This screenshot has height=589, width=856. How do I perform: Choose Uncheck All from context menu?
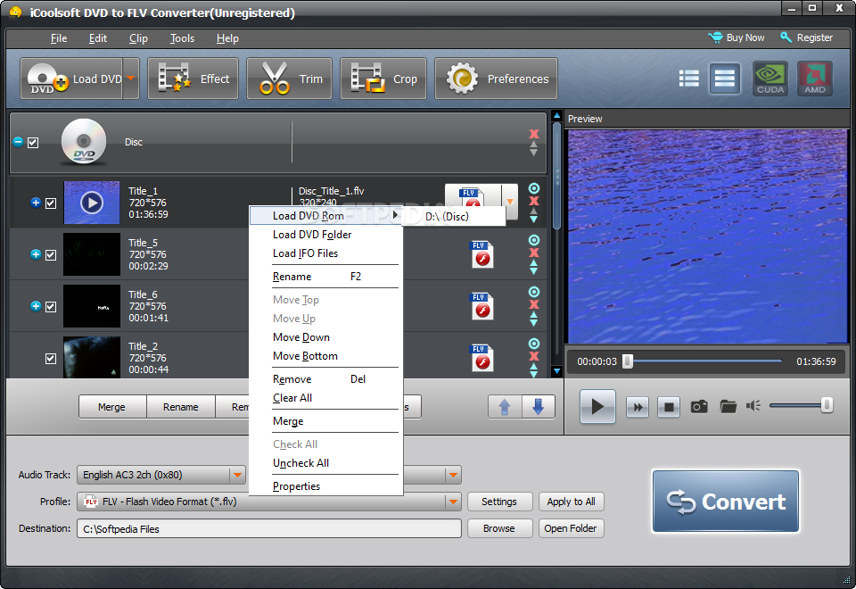(326, 463)
